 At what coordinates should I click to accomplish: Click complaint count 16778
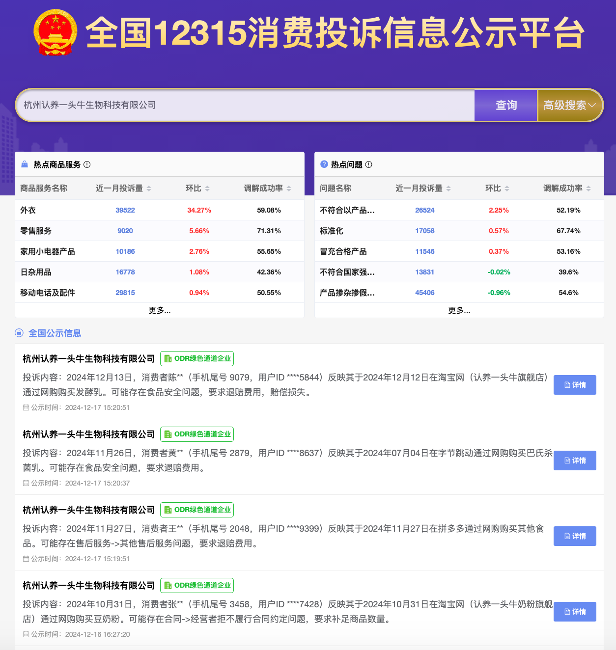click(x=125, y=272)
